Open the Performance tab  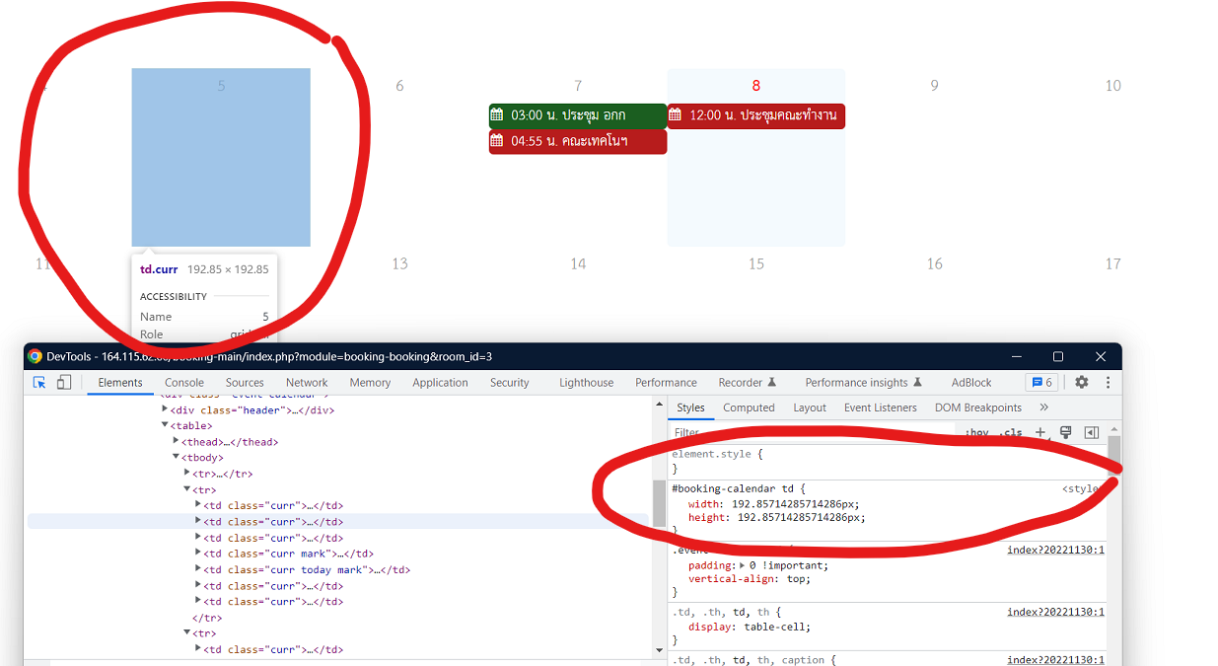coord(666,383)
